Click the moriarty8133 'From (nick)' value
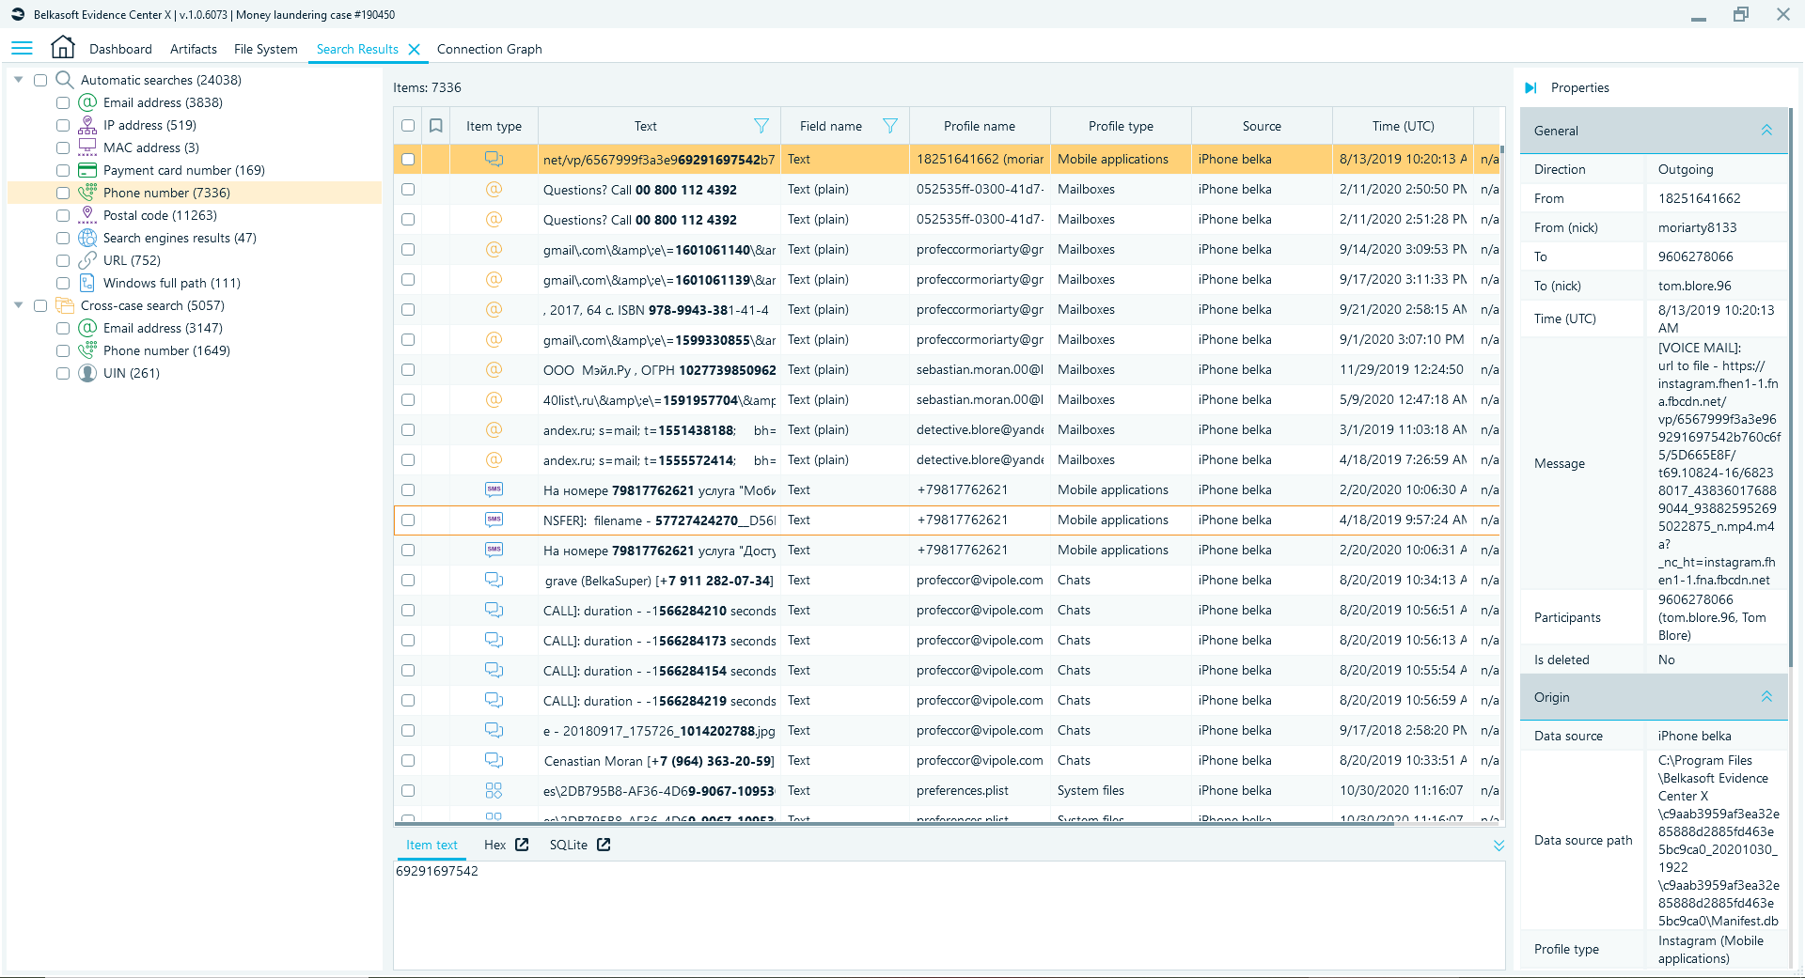This screenshot has height=978, width=1805. click(1697, 227)
